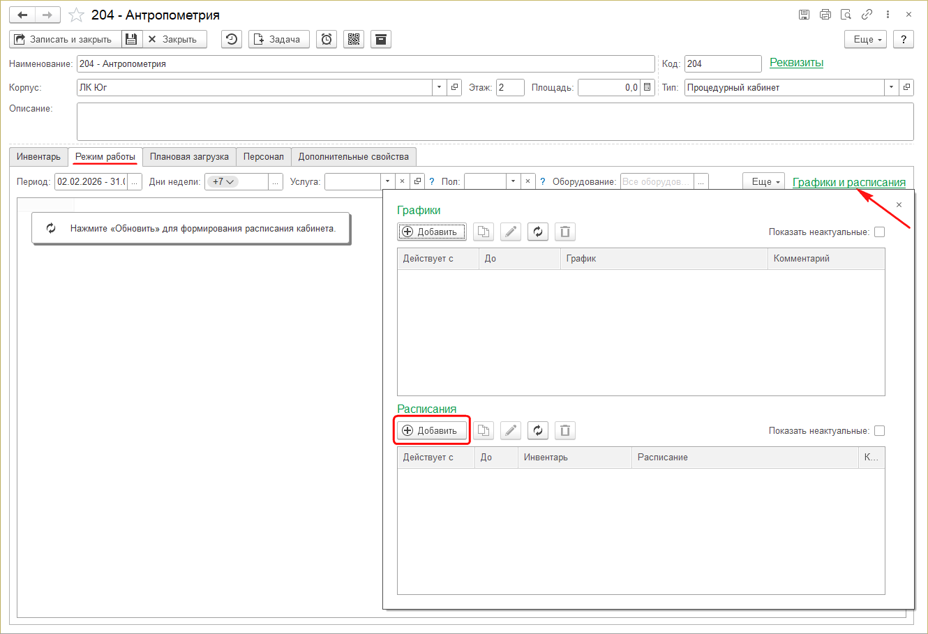Open the calculator for the Площадь field
Screen dimensions: 928x634
(x=648, y=87)
